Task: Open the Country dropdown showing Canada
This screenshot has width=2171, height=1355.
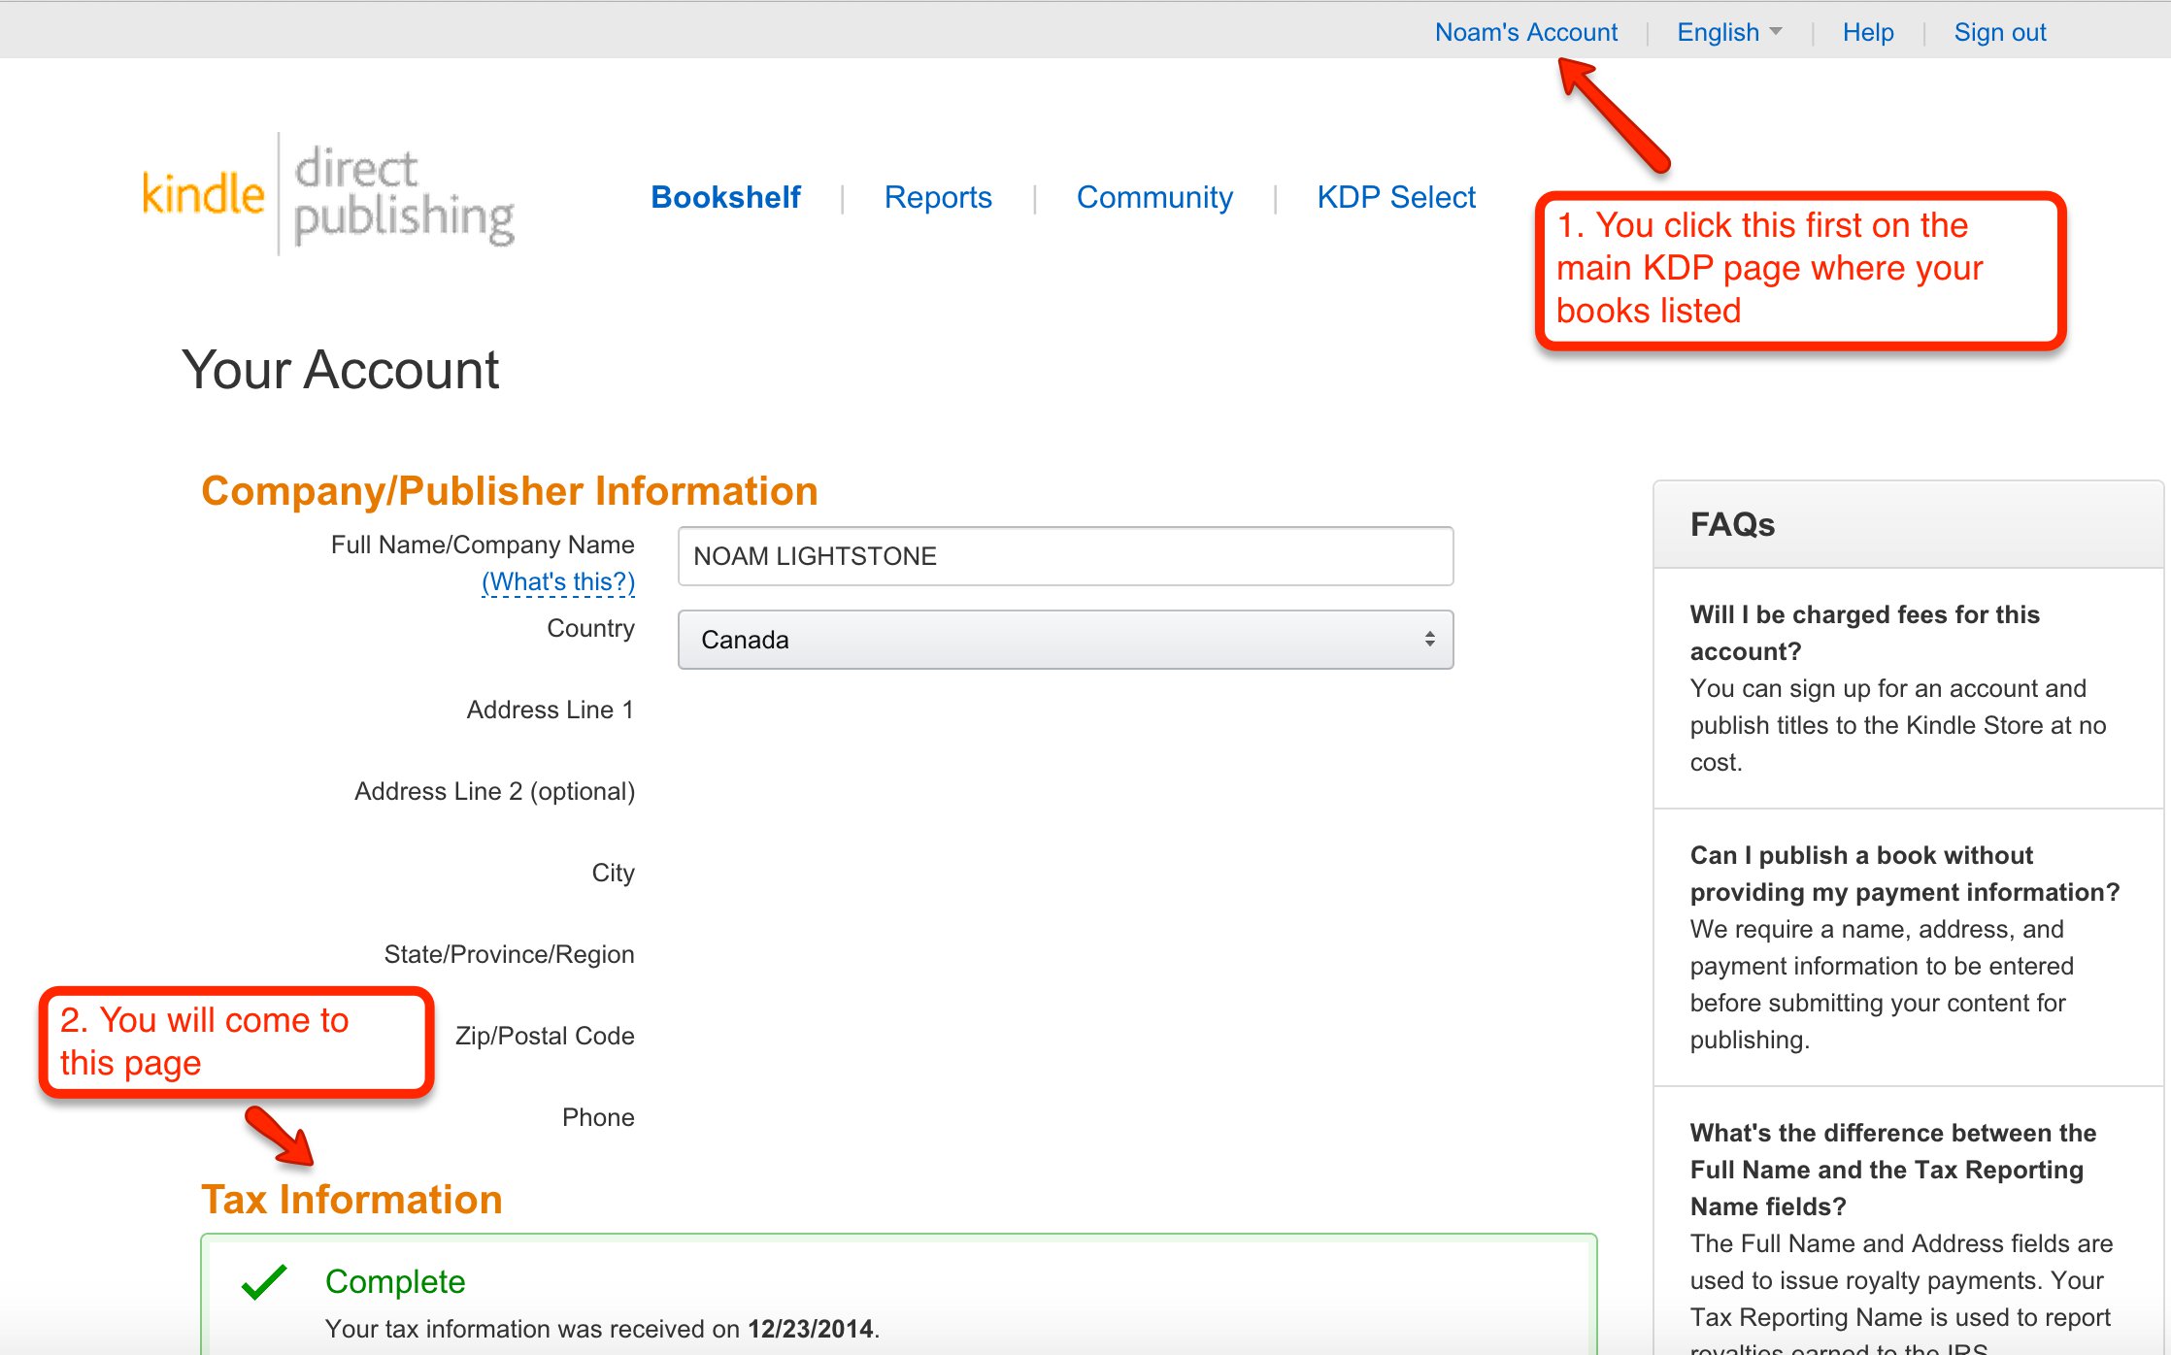Action: coord(1065,640)
